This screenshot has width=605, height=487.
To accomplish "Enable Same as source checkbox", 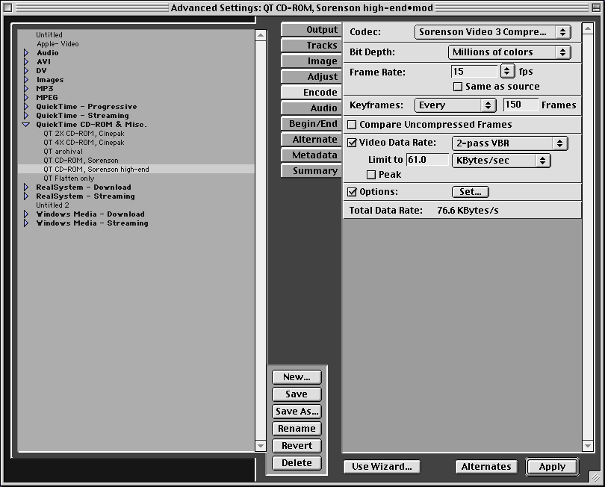I will point(458,87).
